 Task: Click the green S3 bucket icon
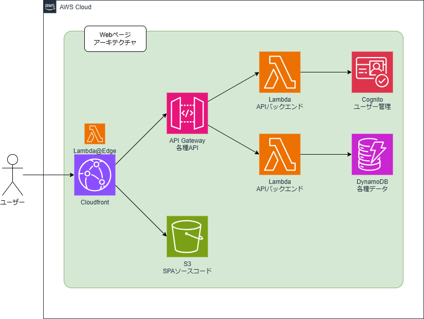pos(187,236)
